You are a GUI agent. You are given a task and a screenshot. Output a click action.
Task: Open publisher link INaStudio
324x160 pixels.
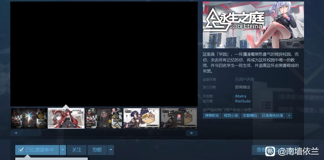tap(243, 101)
